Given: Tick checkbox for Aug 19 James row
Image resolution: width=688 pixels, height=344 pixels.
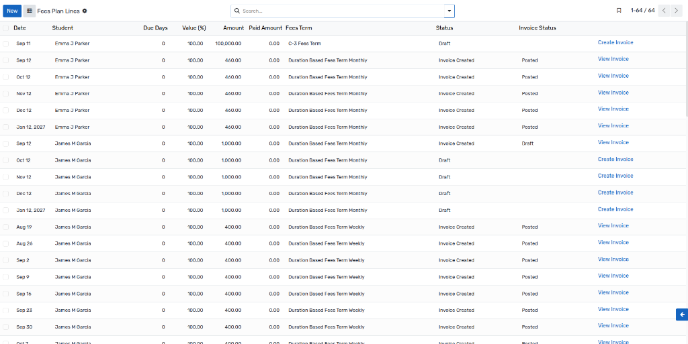Looking at the screenshot, I should tap(5, 227).
